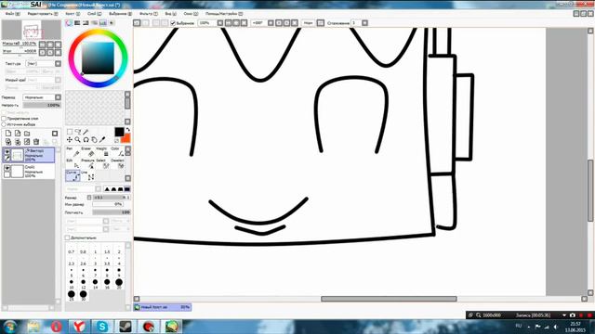Select the Eraser vector tool
Viewport: 595px width, 334px height.
(x=88, y=152)
